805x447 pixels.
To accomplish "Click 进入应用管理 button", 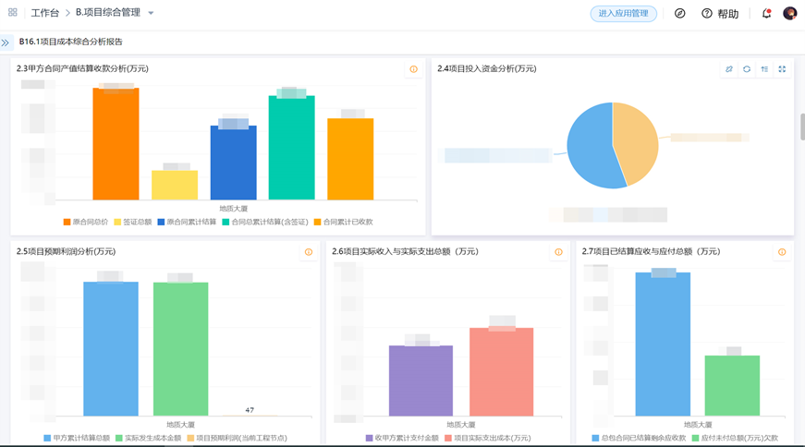I will (x=624, y=14).
